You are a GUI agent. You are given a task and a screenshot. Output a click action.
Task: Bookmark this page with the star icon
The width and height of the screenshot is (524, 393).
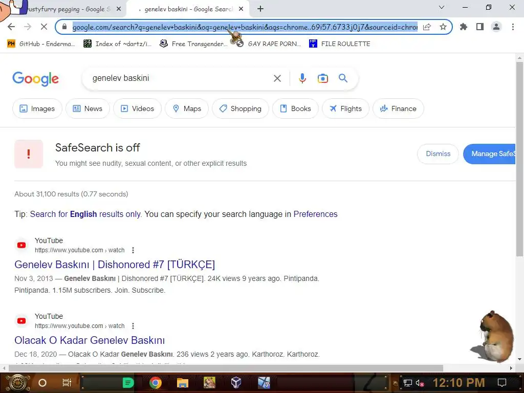(x=443, y=27)
